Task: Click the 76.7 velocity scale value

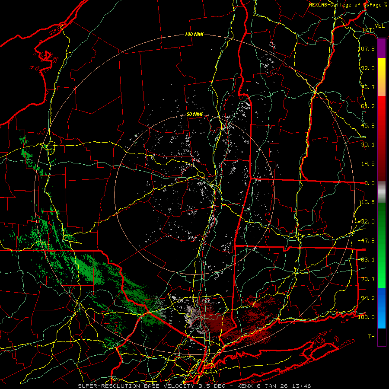Action: point(368,87)
